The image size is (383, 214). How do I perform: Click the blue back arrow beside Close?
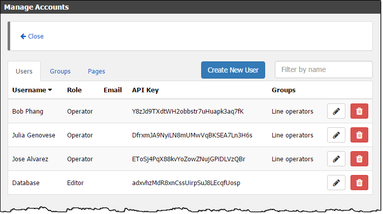[x=23, y=37]
